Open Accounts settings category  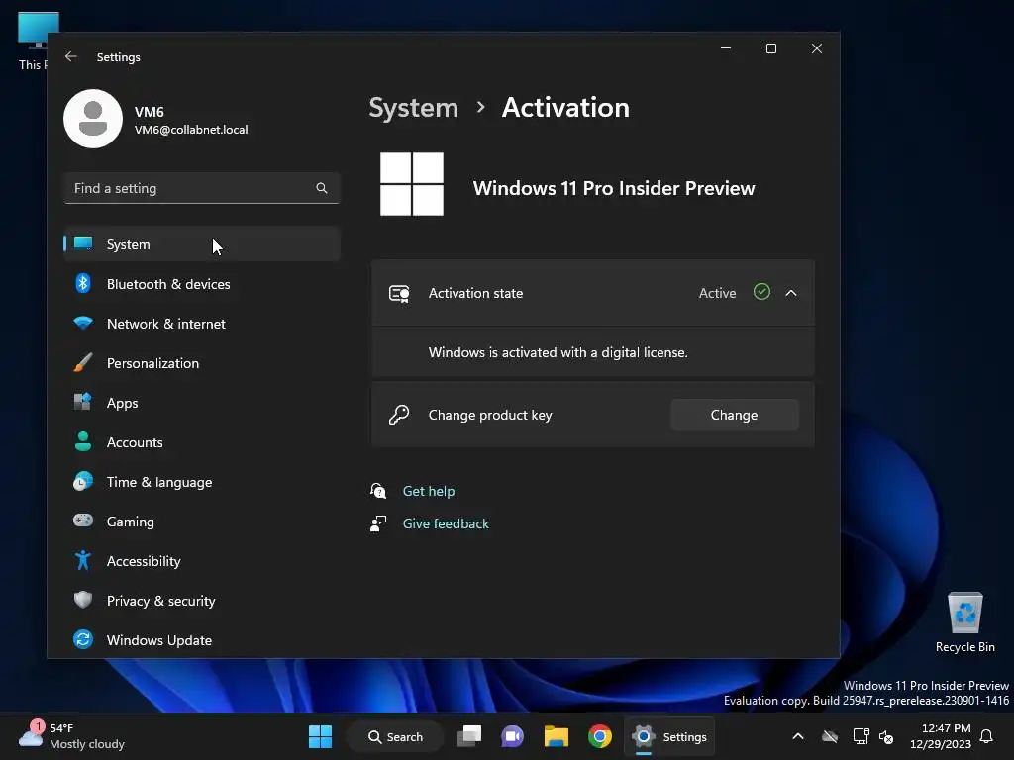[x=202, y=442]
